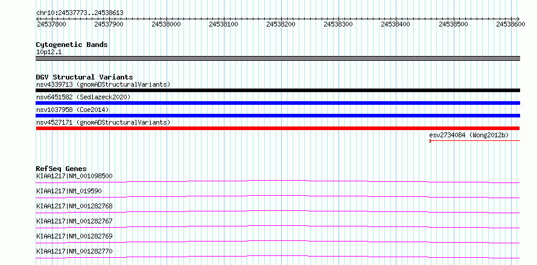
Task: Select transcript label KIAA1217|NM_001282767
Action: [x=74, y=221]
